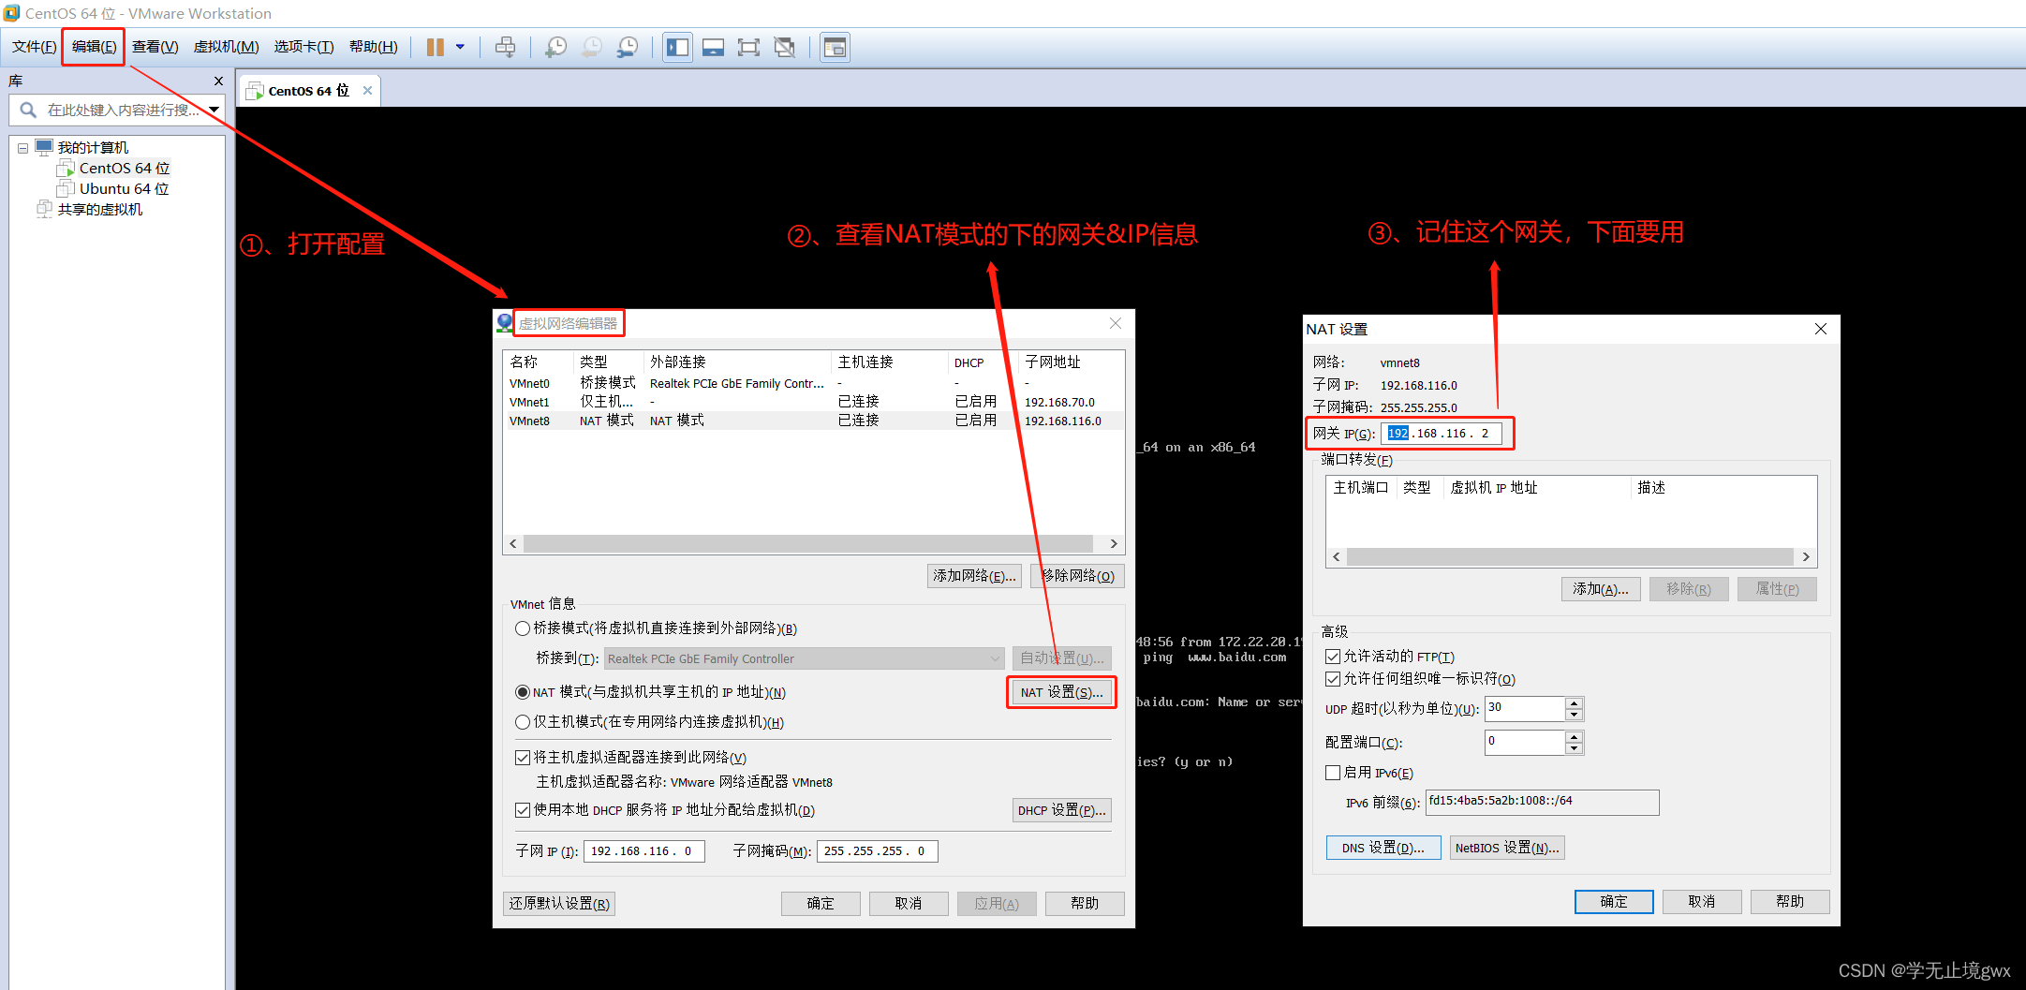2026x990 pixels.
Task: Close the CentOS 64 位 tab
Action: pyautogui.click(x=367, y=91)
